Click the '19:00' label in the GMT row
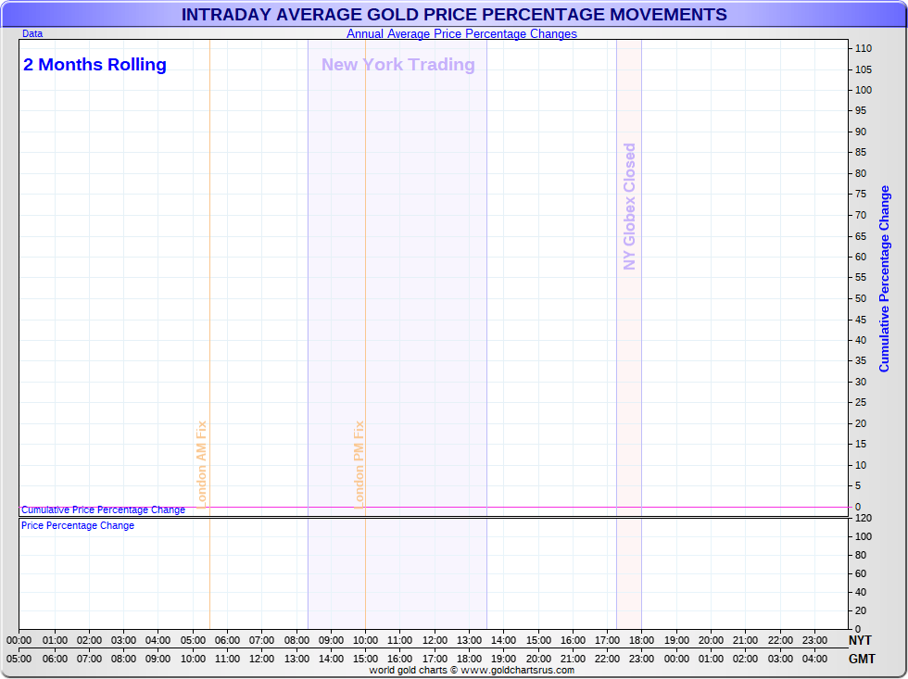 504,659
